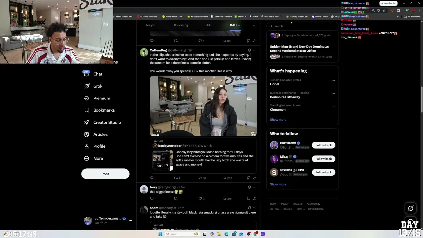Repost the CuffemPug post with 1 repost

click(x=177, y=178)
